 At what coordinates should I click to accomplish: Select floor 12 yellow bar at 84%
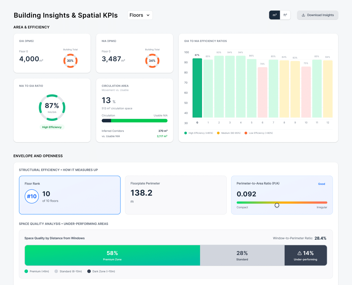point(328,89)
